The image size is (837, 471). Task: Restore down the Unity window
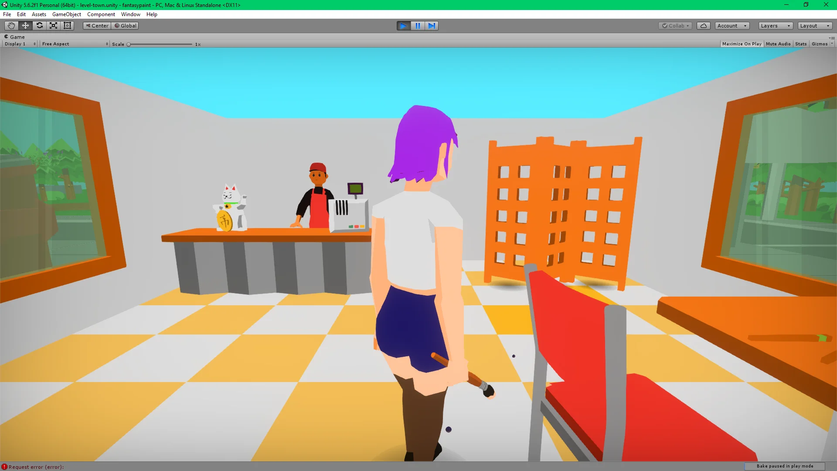click(806, 5)
